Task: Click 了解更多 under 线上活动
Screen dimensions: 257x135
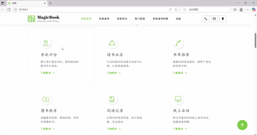Action: 180,129
